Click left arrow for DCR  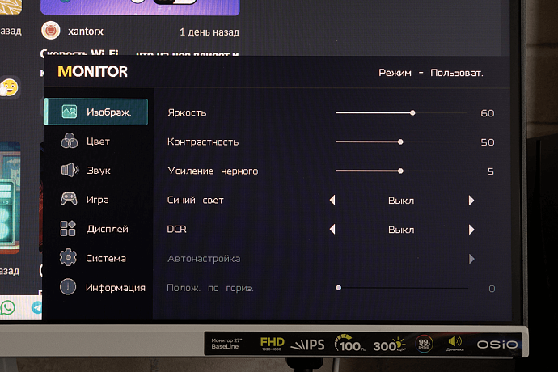pyautogui.click(x=332, y=230)
